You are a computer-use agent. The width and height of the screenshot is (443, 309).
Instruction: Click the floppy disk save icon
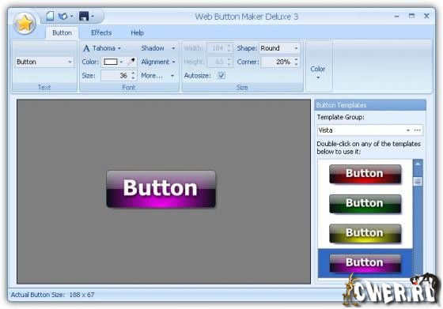point(84,16)
